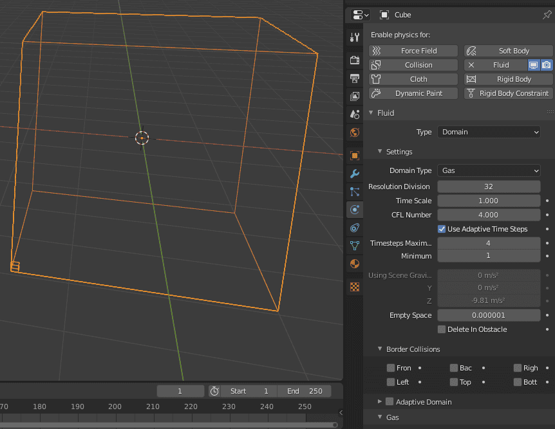Viewport: 555px width, 429px height.
Task: Select the Texture properties checkerboard icon
Action: click(354, 286)
